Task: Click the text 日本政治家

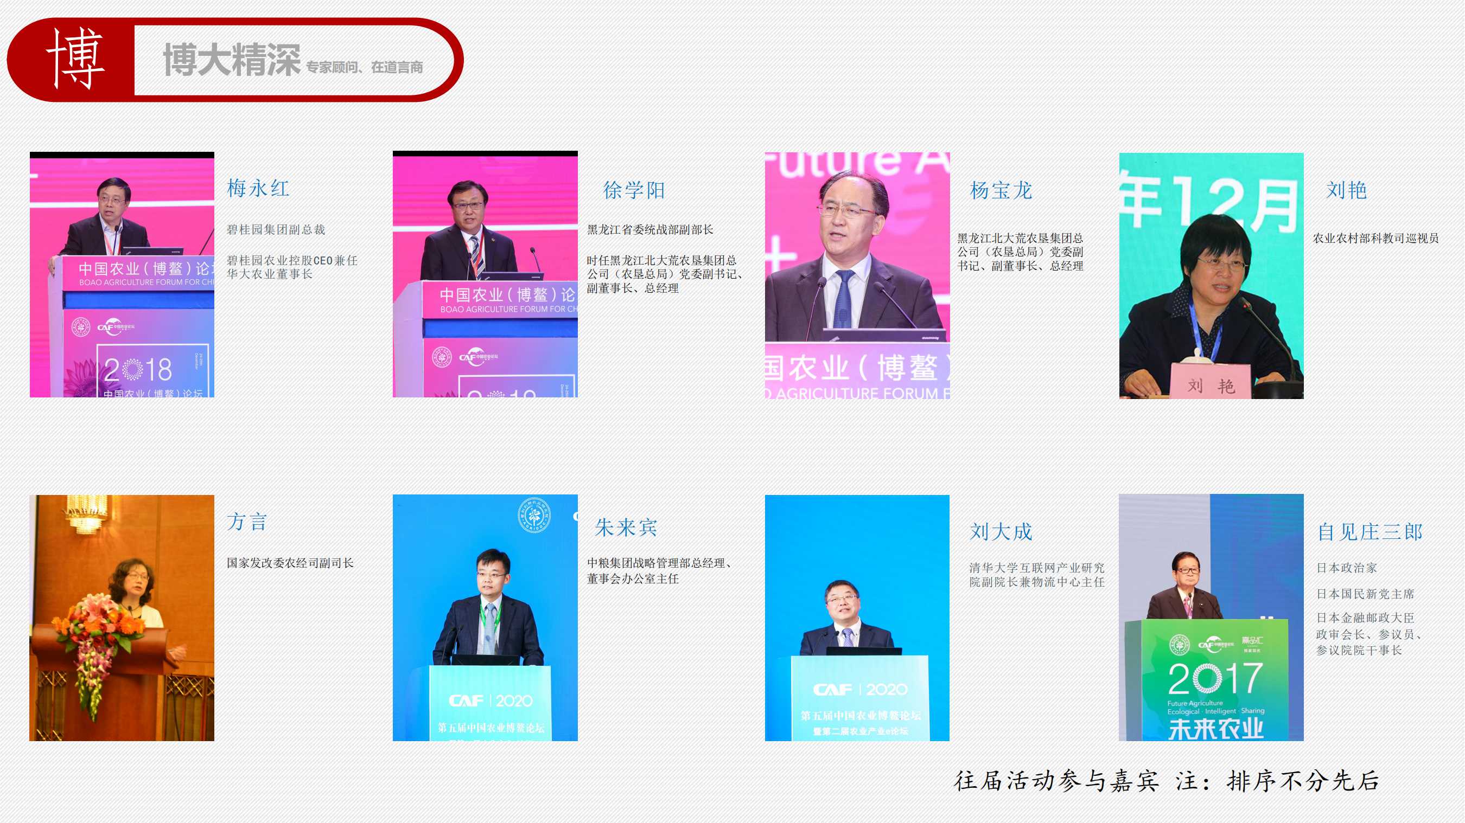Action: [1347, 567]
